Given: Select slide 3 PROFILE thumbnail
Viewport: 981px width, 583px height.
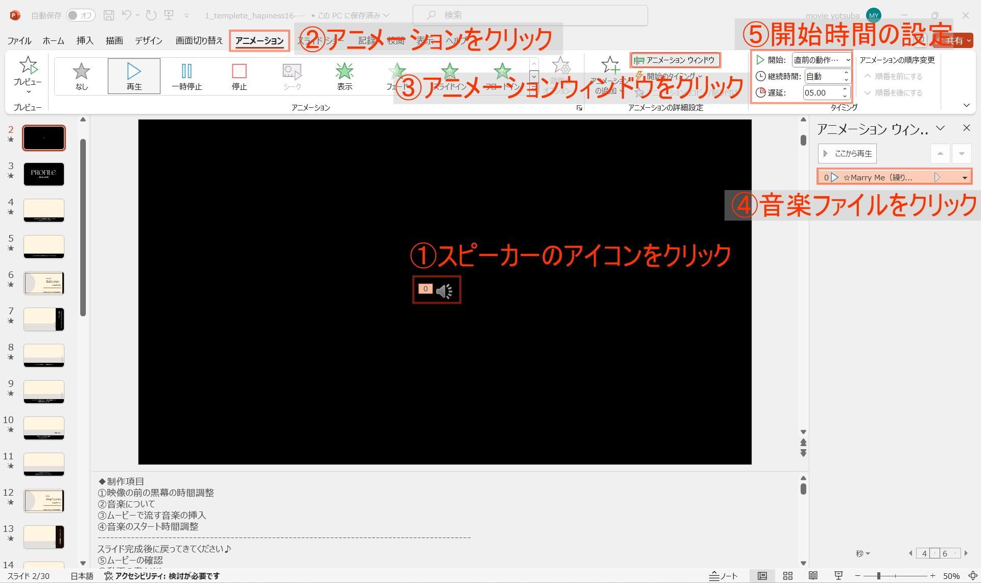Looking at the screenshot, I should pyautogui.click(x=44, y=174).
